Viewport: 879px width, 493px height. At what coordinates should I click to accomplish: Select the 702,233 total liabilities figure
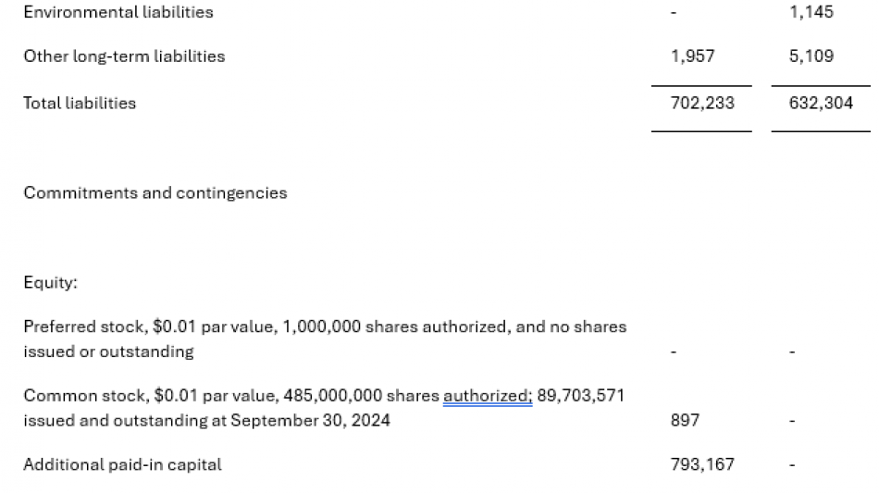point(701,104)
